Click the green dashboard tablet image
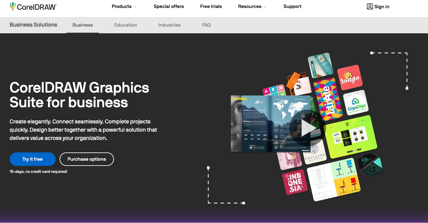 (x=351, y=137)
